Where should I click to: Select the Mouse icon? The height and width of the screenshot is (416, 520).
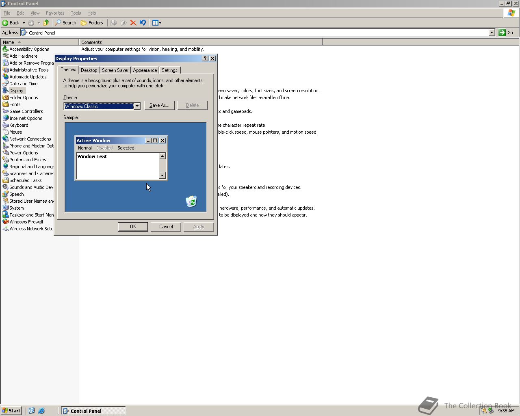6,132
